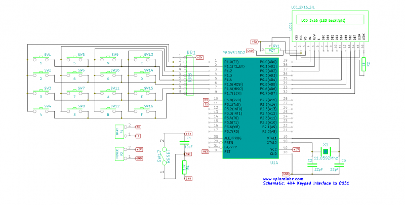Select switch SW2 labeled key 2
The image size is (405, 205).
(x=41, y=75)
